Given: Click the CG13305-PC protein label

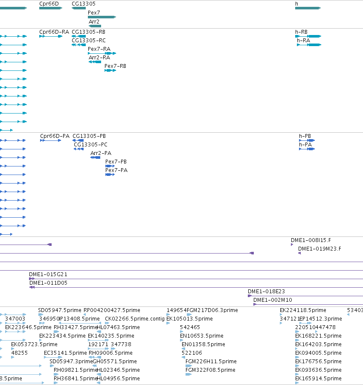Looking at the screenshot, I should [x=90, y=145].
